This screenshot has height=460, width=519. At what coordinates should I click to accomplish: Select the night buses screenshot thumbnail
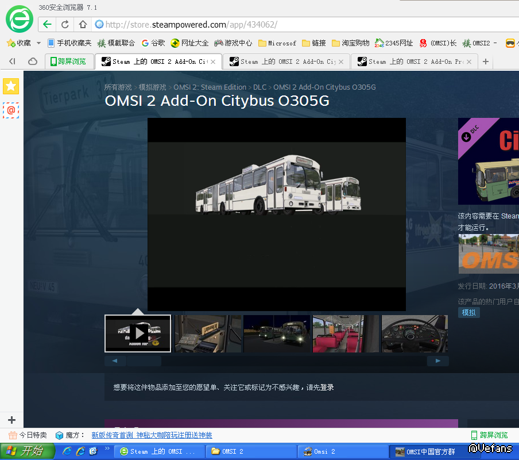point(277,333)
